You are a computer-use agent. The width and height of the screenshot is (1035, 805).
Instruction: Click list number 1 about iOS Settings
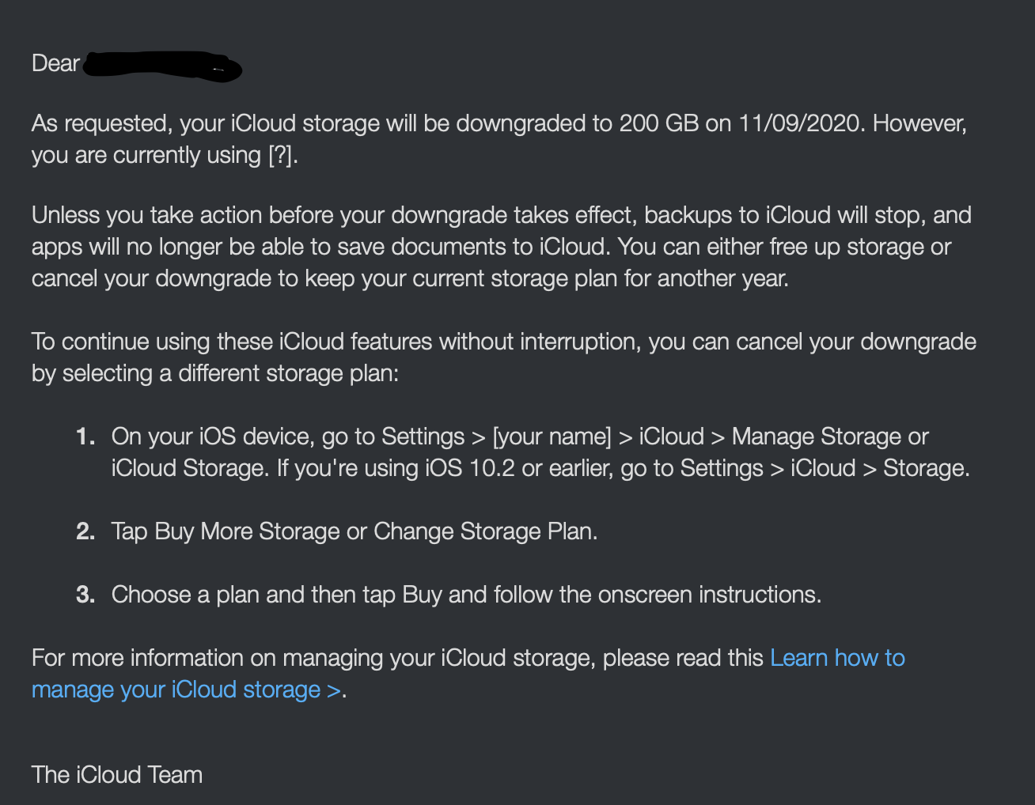(x=85, y=437)
